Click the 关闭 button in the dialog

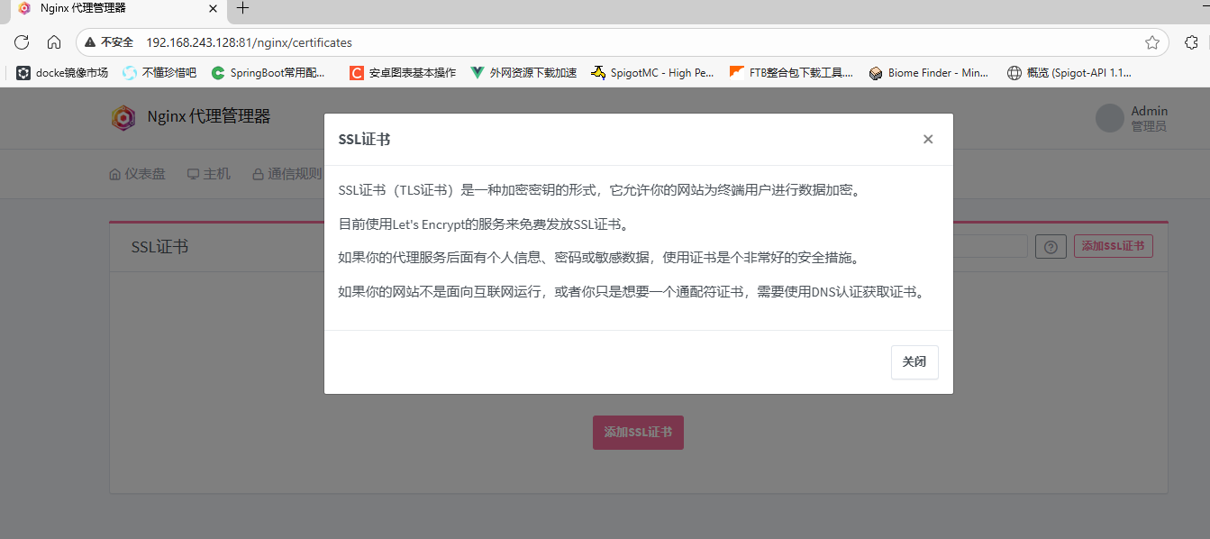[x=914, y=362]
